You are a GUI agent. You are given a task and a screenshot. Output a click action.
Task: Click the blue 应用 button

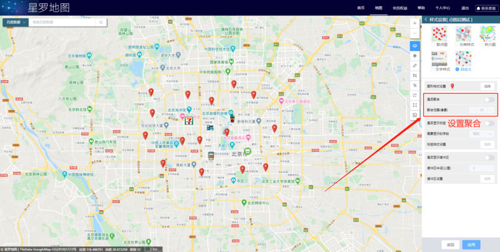471,244
